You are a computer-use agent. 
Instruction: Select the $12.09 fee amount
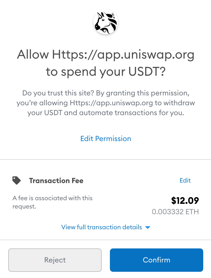pos(185,200)
